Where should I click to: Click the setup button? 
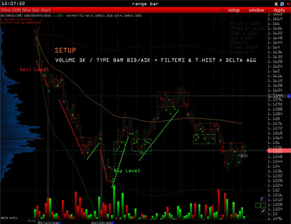234,10
